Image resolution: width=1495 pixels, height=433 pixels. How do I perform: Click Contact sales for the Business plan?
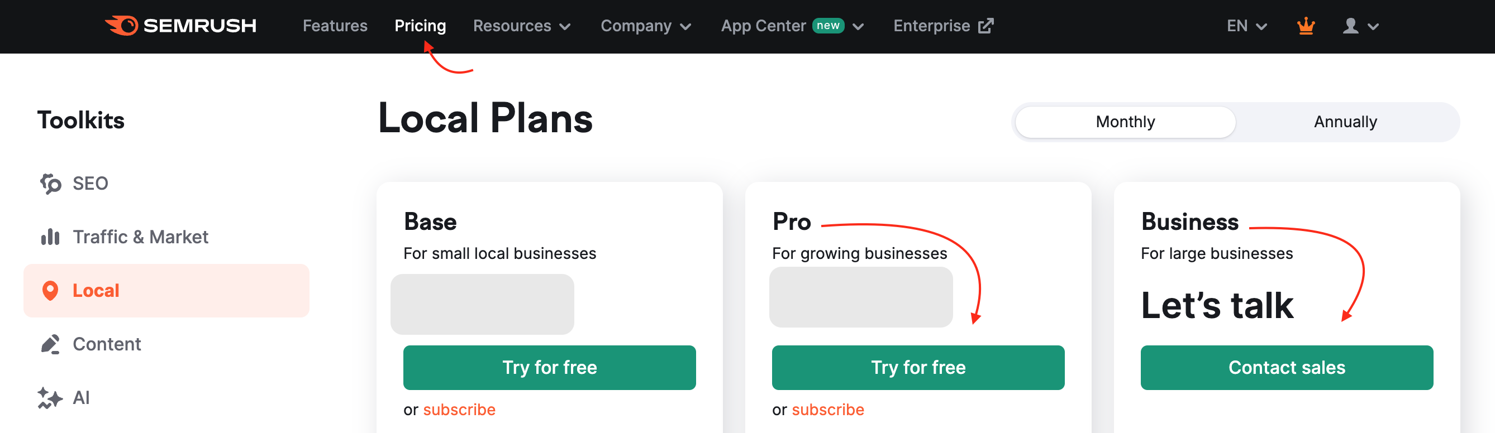1287,368
